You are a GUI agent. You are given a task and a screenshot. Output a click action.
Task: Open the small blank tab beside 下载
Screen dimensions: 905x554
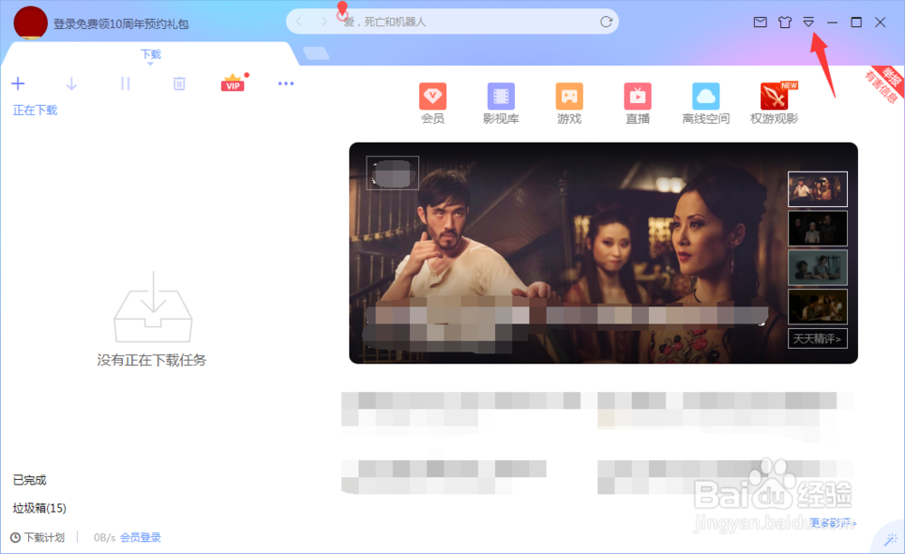point(316,53)
